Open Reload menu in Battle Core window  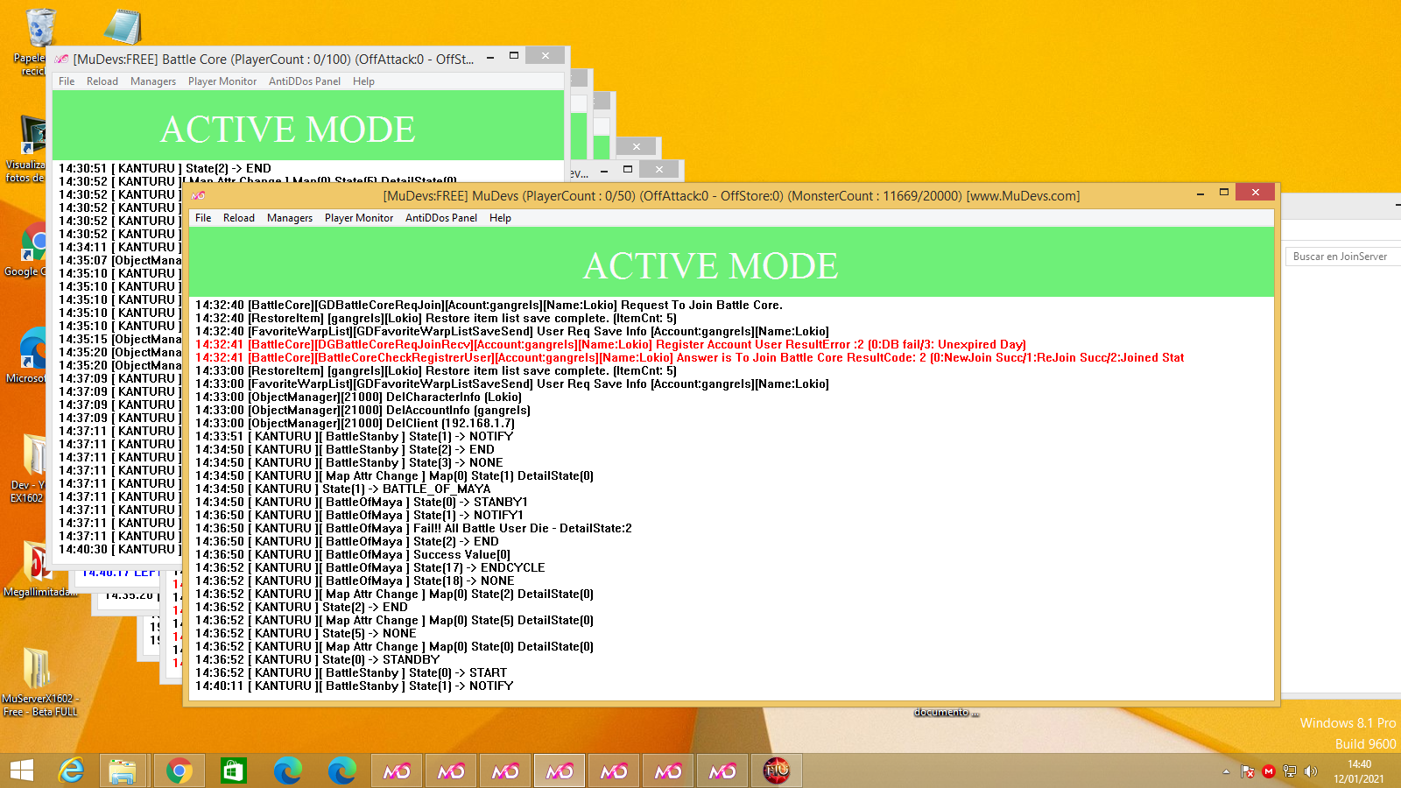coord(102,81)
